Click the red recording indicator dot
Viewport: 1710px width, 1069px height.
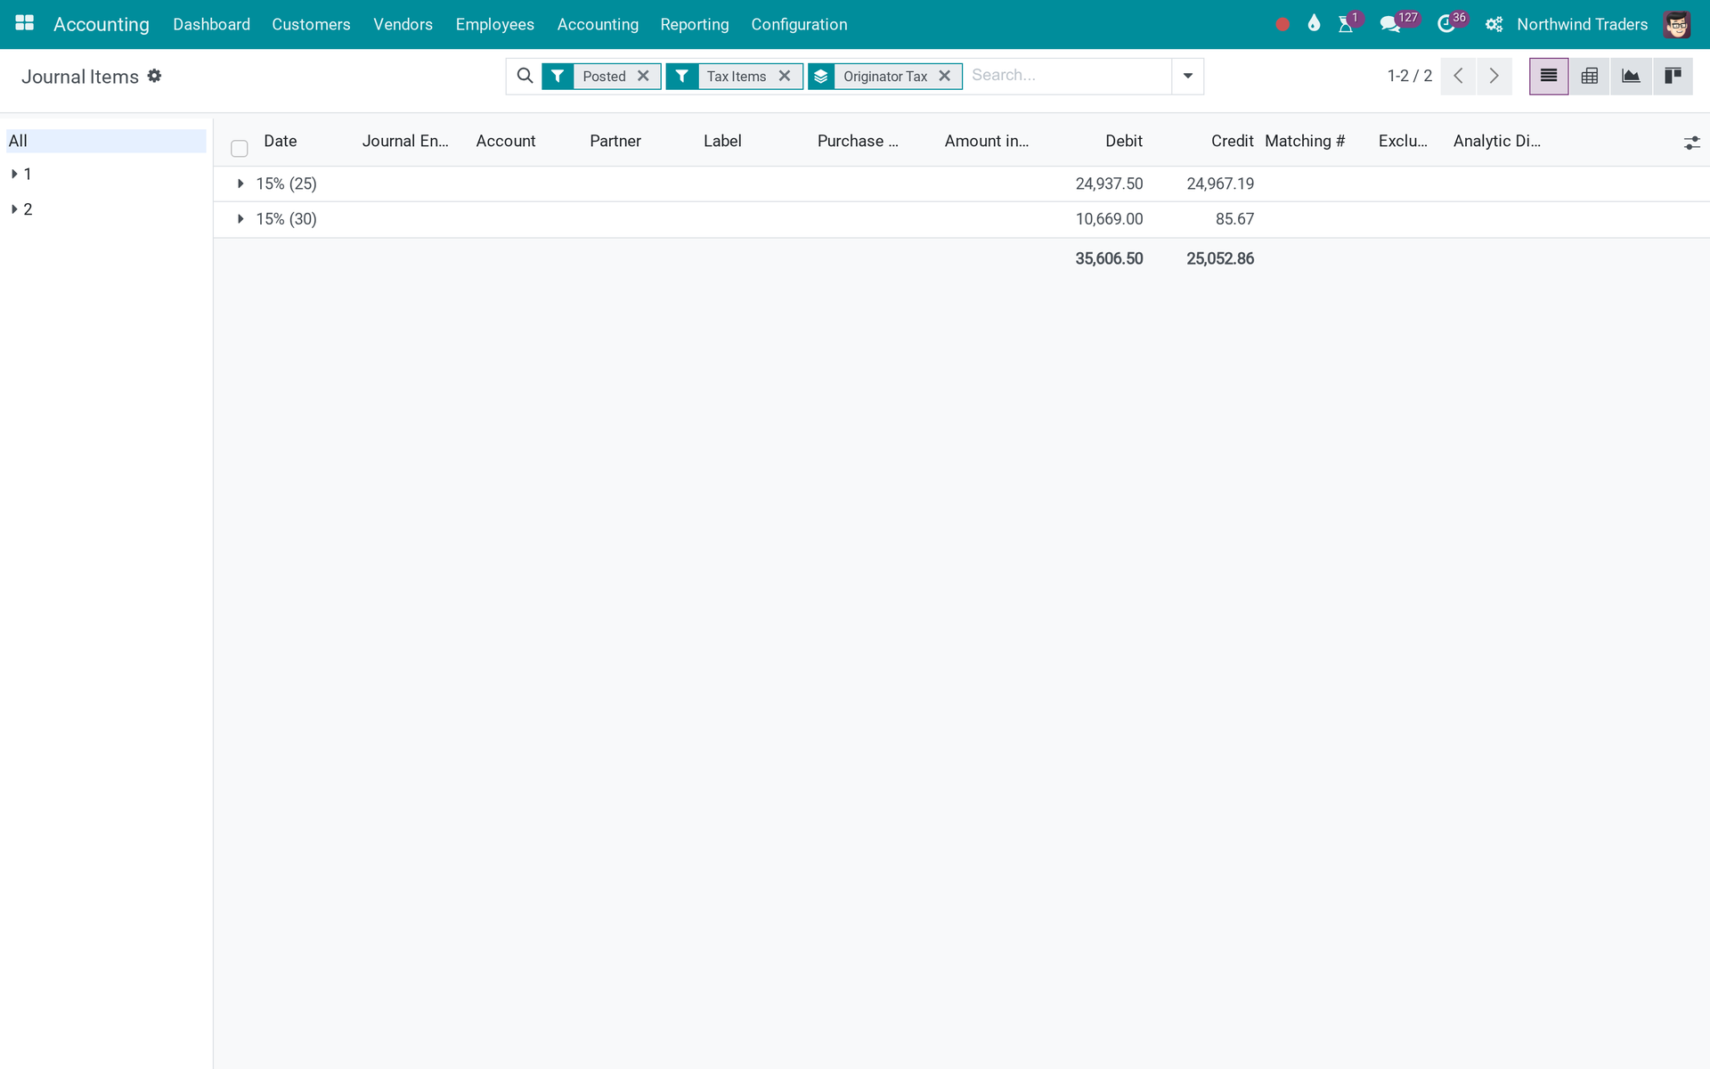pos(1282,25)
